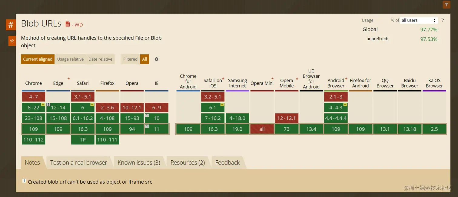Open the WD spec document icon
The width and height of the screenshot is (458, 197).
tap(68, 25)
